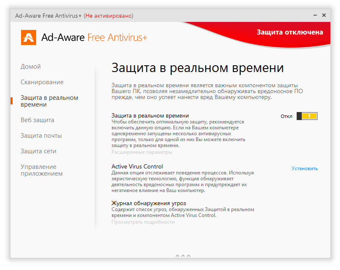This screenshot has height=270, width=340.
Task: Click the Журнал обнаружения угроз heading
Action: (x=149, y=203)
